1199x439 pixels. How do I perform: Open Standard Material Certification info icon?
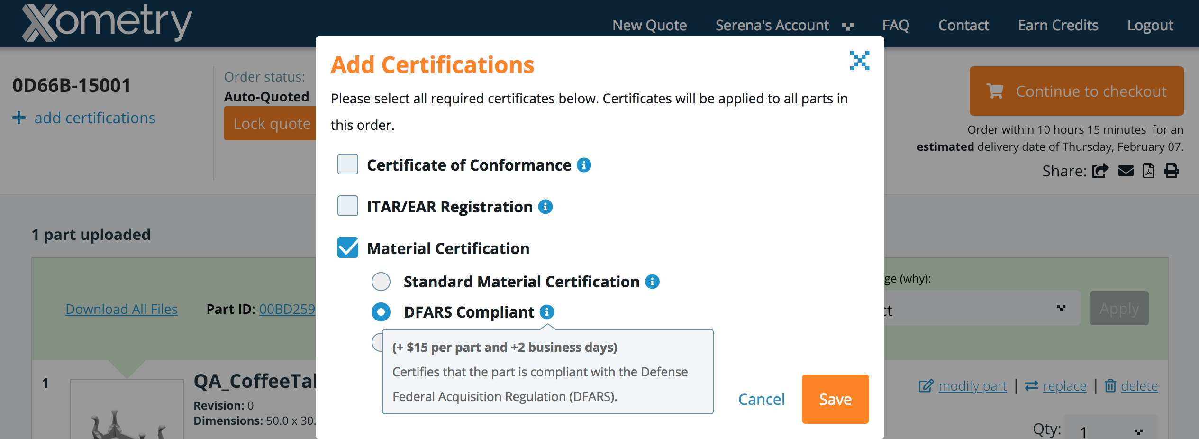[652, 282]
